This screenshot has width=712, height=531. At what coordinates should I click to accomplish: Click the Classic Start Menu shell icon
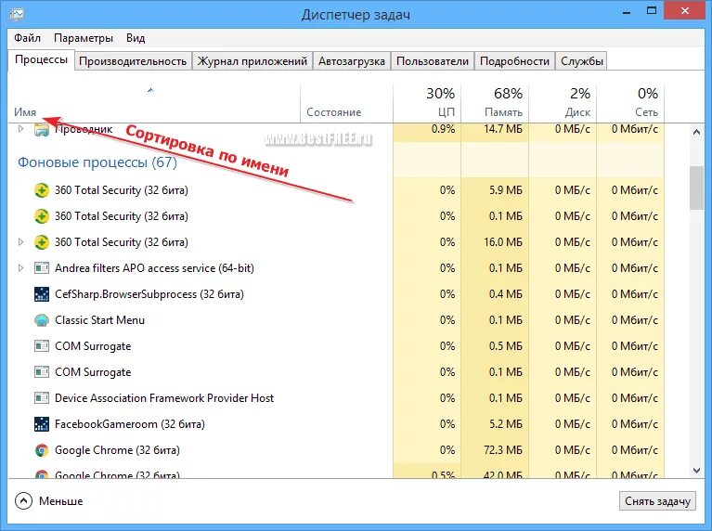(x=42, y=320)
